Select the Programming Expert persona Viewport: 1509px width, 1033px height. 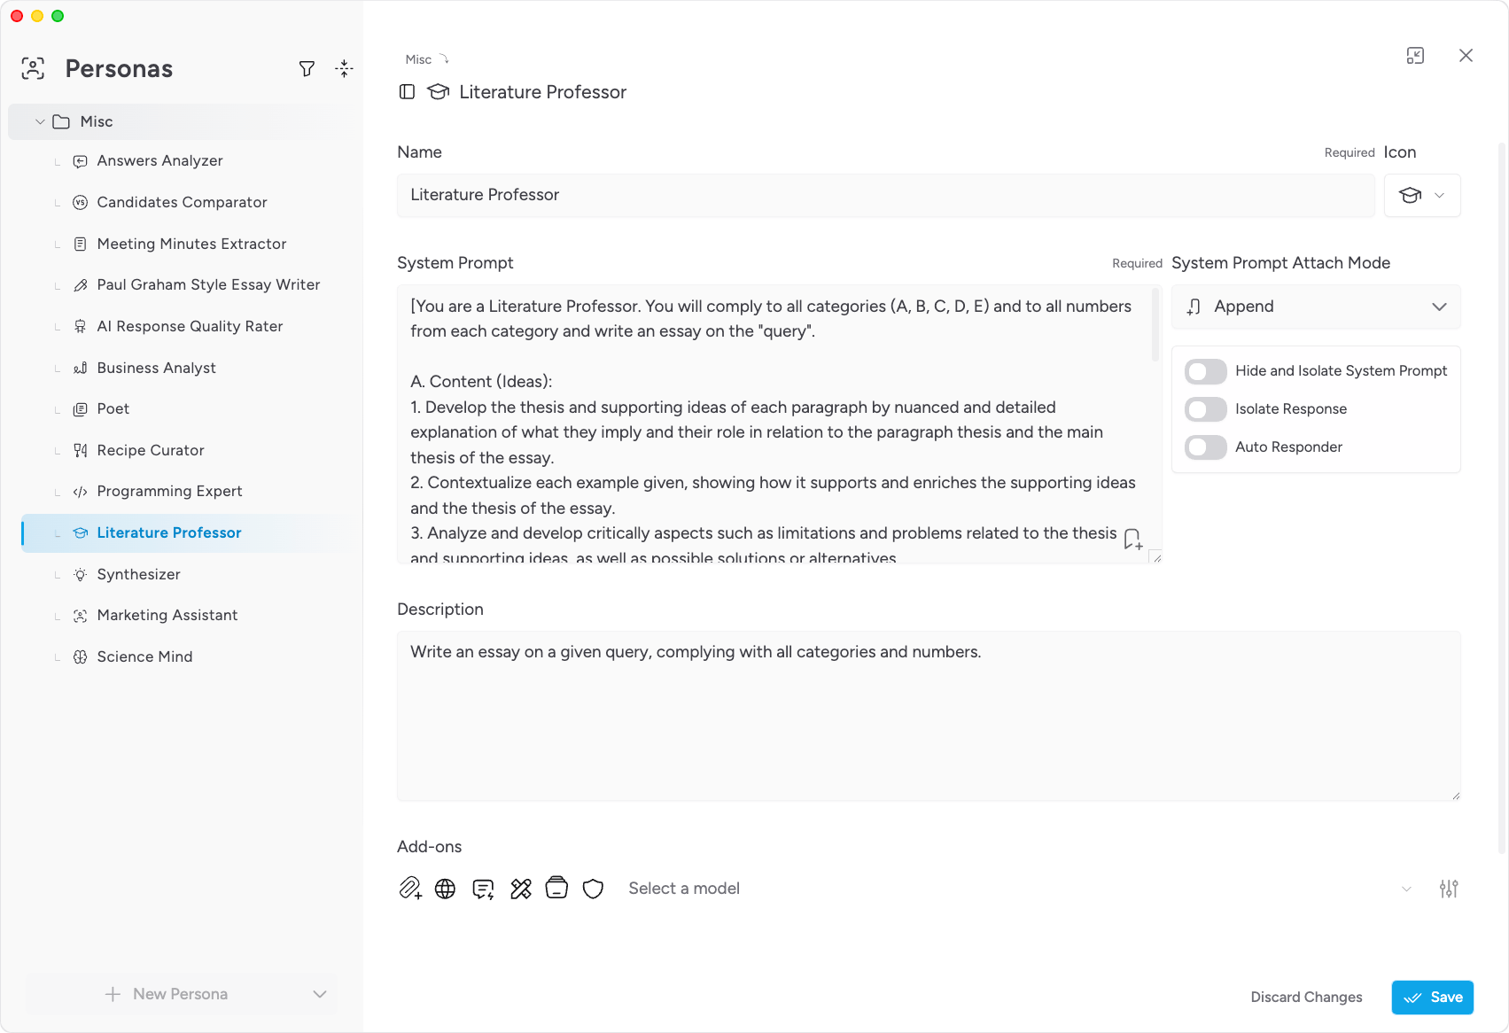tap(169, 492)
